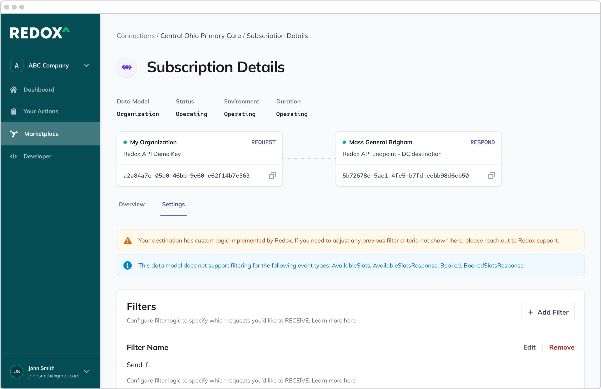
Task: Expand the ABC Company dropdown chevron
Action: pyautogui.click(x=86, y=65)
